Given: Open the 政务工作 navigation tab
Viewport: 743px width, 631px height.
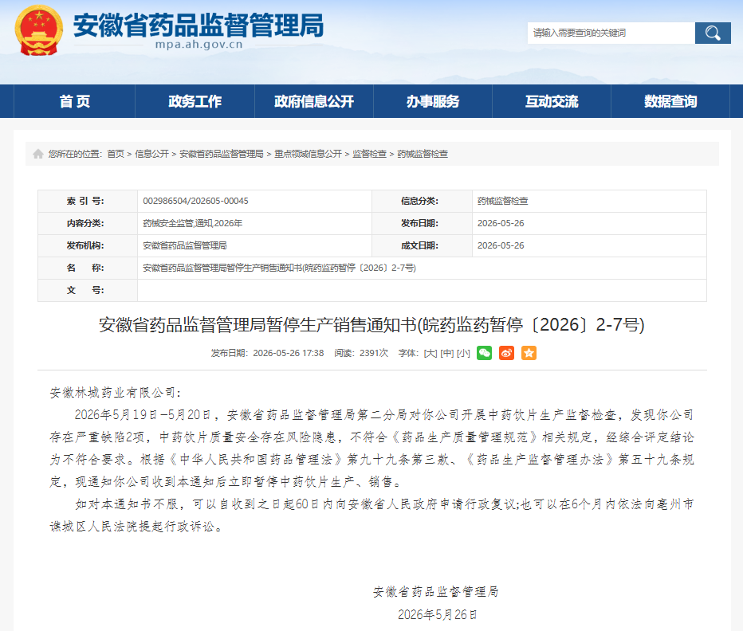Looking at the screenshot, I should (195, 101).
